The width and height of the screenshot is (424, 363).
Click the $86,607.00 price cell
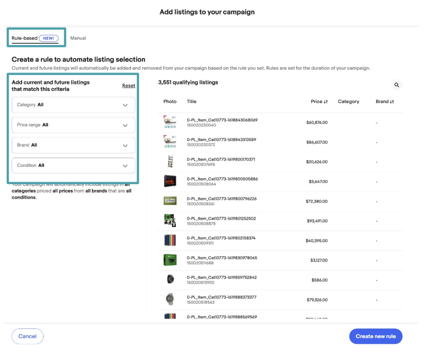(317, 142)
